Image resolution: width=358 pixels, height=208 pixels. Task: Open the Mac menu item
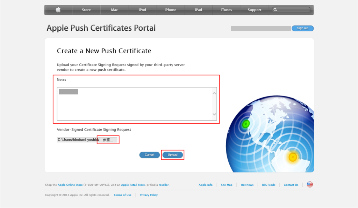tap(114, 10)
